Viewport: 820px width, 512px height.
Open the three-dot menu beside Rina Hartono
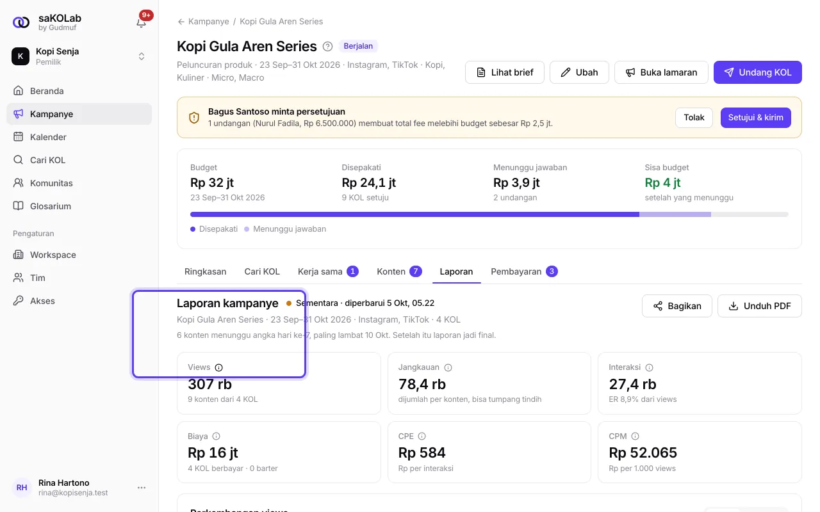(x=142, y=488)
